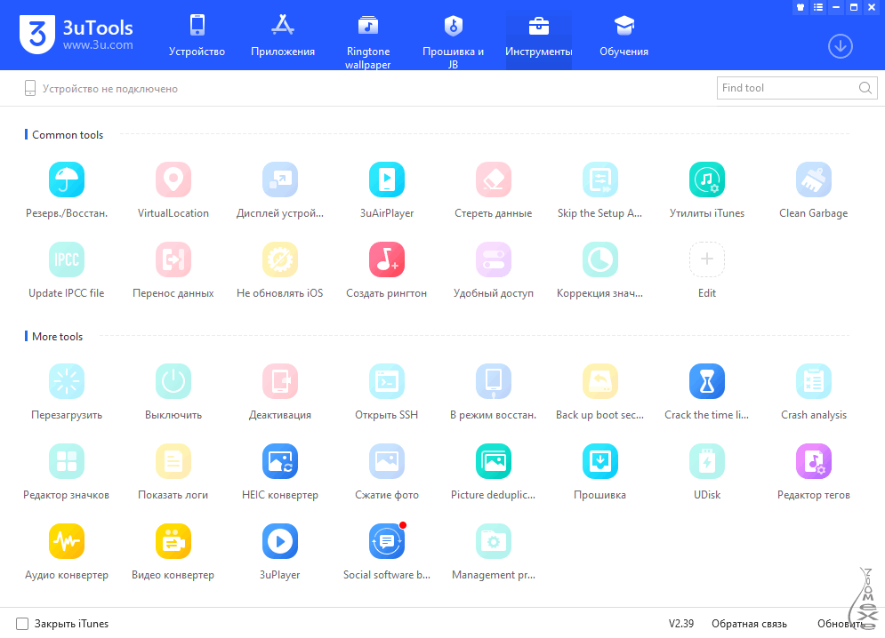885x638 pixels.
Task: Click the 3uTools logo
Action: [x=76, y=35]
